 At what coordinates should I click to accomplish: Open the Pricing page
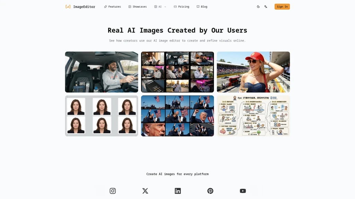click(181, 7)
